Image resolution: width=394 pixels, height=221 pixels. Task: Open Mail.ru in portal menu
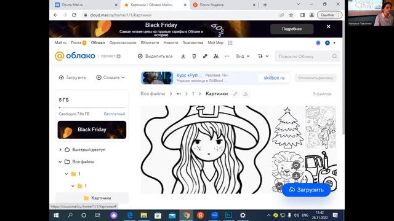pos(60,43)
